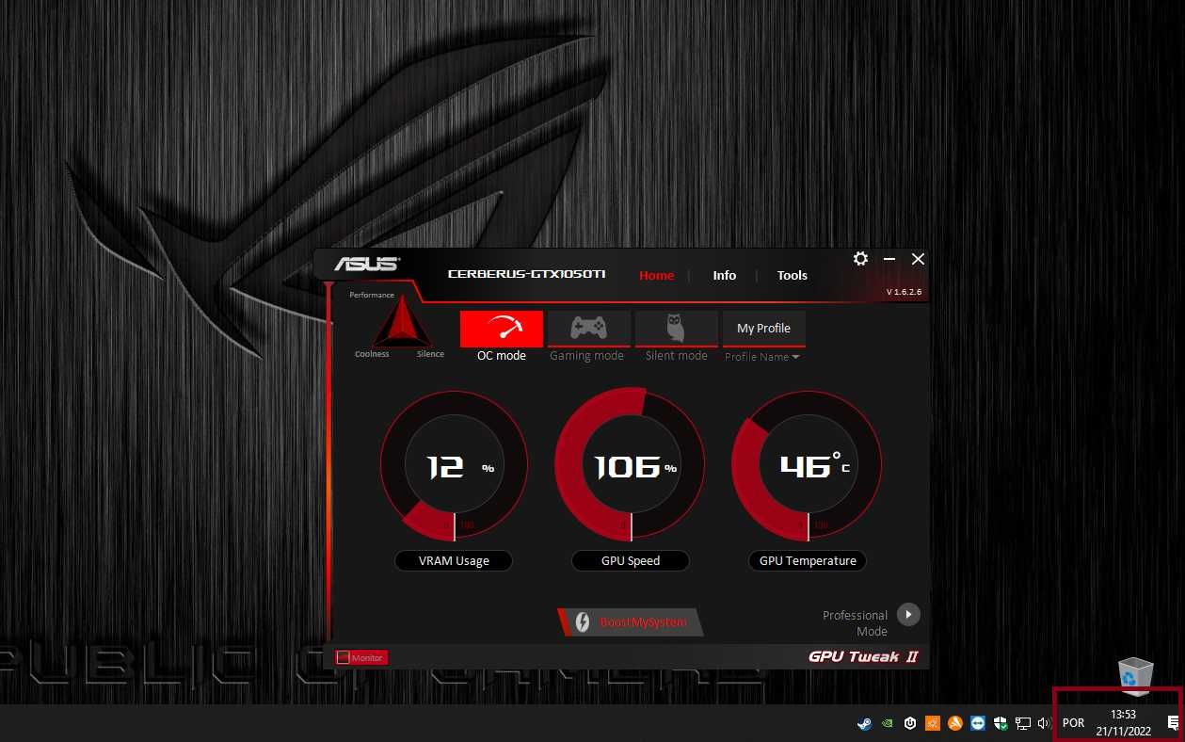The width and height of the screenshot is (1185, 742).
Task: Switch to the Tools tab
Action: 793,275
